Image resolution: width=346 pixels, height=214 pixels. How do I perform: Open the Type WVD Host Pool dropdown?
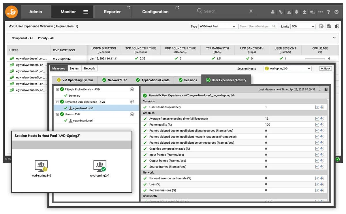coord(217,26)
